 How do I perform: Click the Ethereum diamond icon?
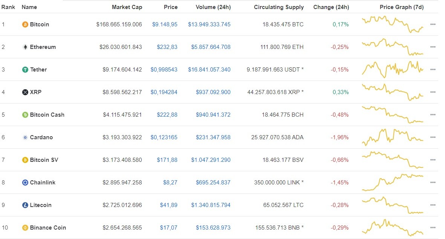25,47
